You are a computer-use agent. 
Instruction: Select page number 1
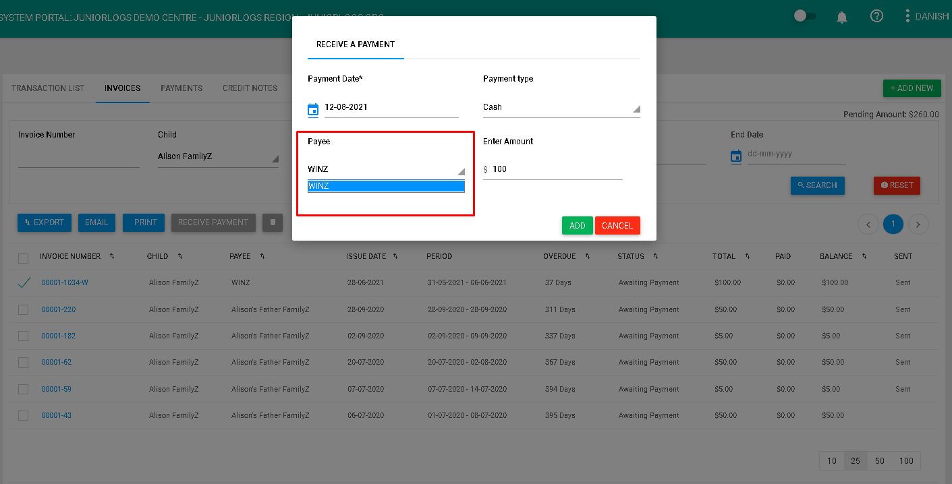[x=893, y=224]
